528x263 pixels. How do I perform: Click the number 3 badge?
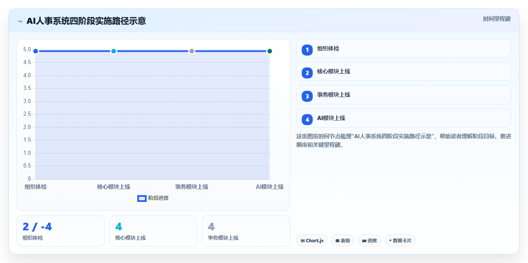[307, 96]
